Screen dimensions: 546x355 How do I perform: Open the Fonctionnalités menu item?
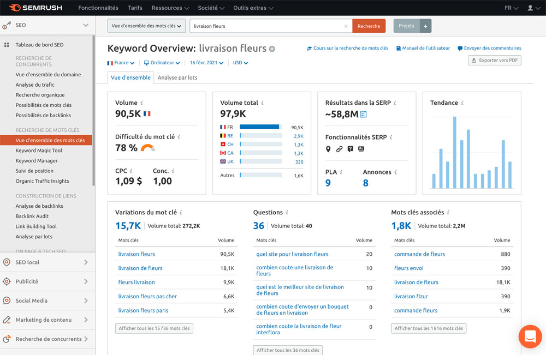point(98,8)
